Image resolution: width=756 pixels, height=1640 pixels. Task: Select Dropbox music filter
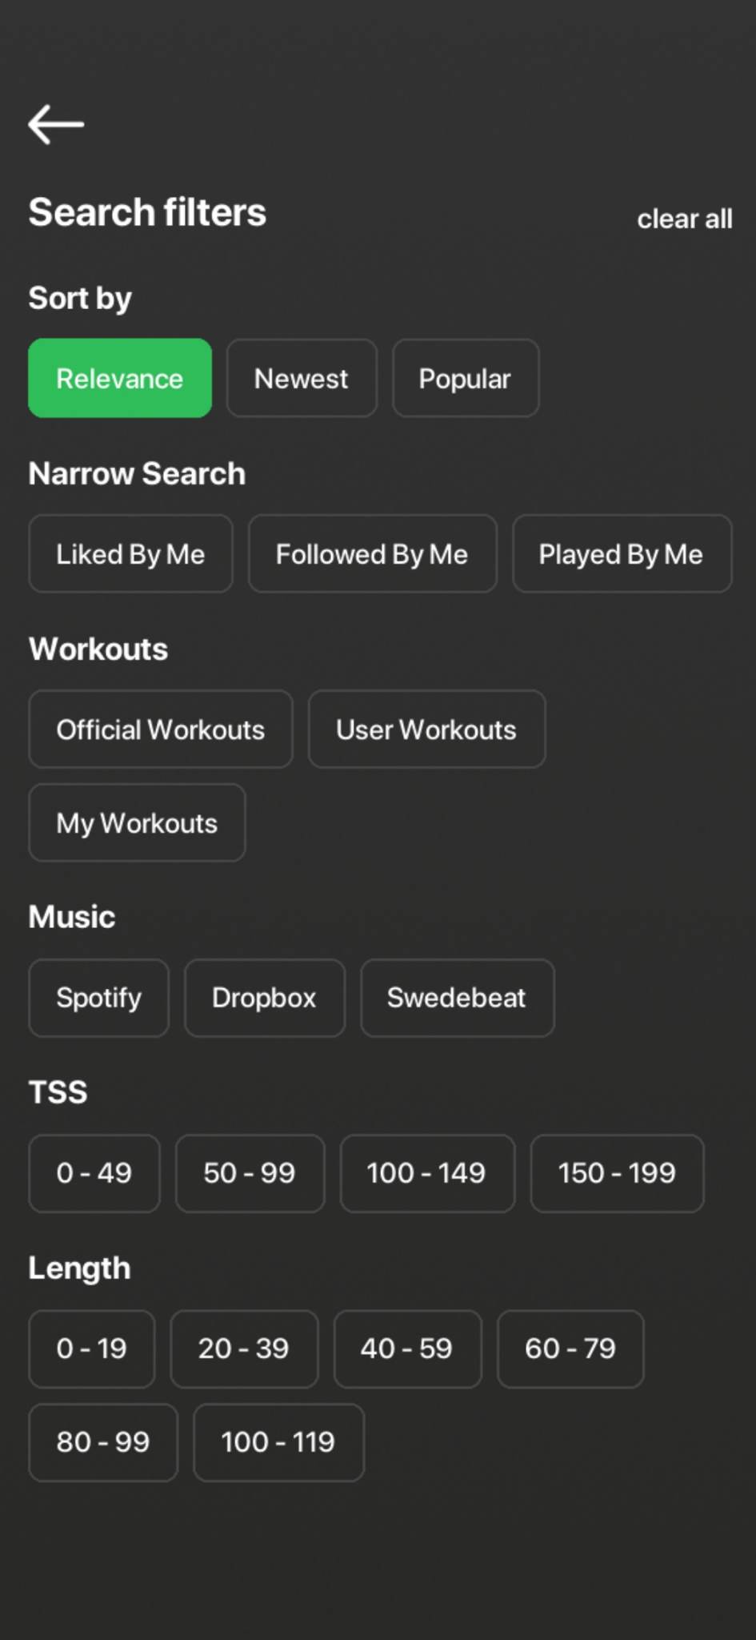tap(264, 997)
